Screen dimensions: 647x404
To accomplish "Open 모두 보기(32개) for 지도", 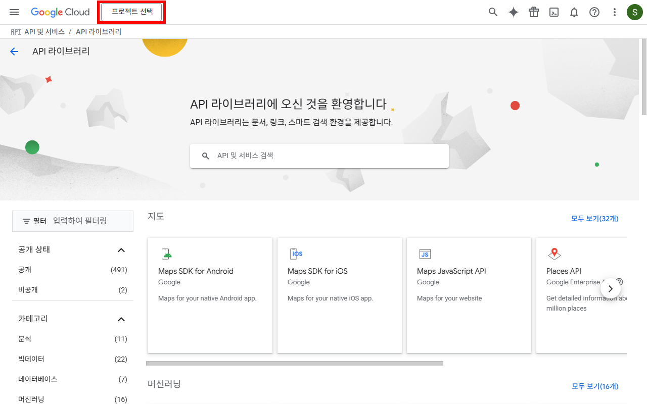I will 595,219.
